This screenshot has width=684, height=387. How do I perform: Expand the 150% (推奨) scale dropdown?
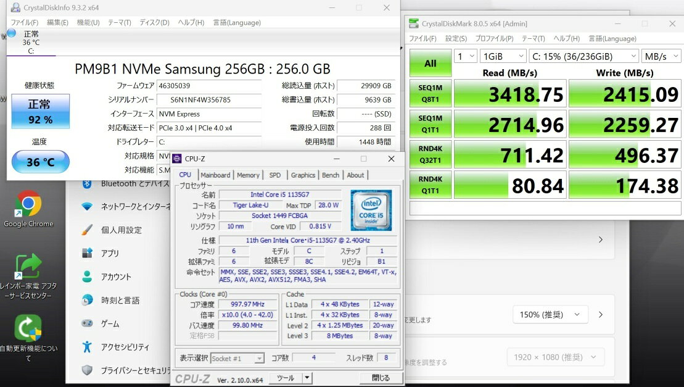coord(550,315)
